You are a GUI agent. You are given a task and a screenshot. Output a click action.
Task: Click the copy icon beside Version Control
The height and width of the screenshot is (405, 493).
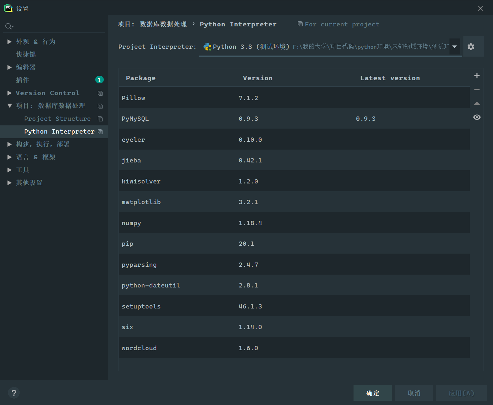click(x=100, y=93)
